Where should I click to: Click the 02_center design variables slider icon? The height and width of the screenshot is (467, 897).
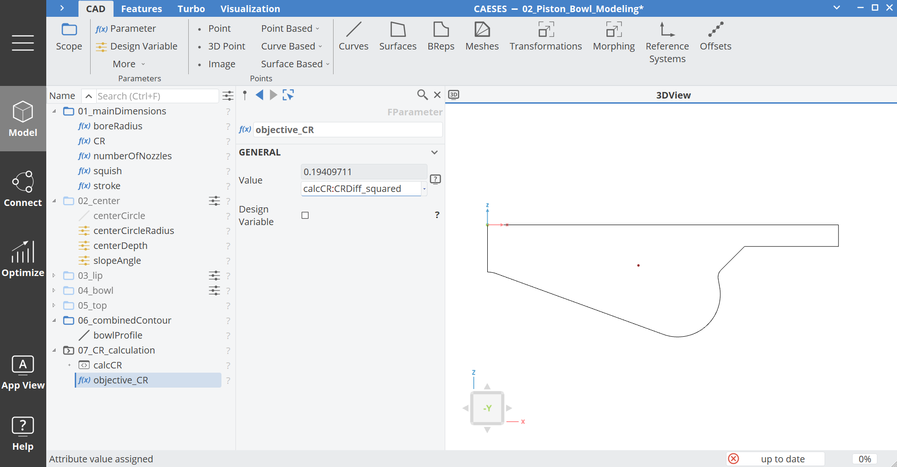tap(214, 201)
